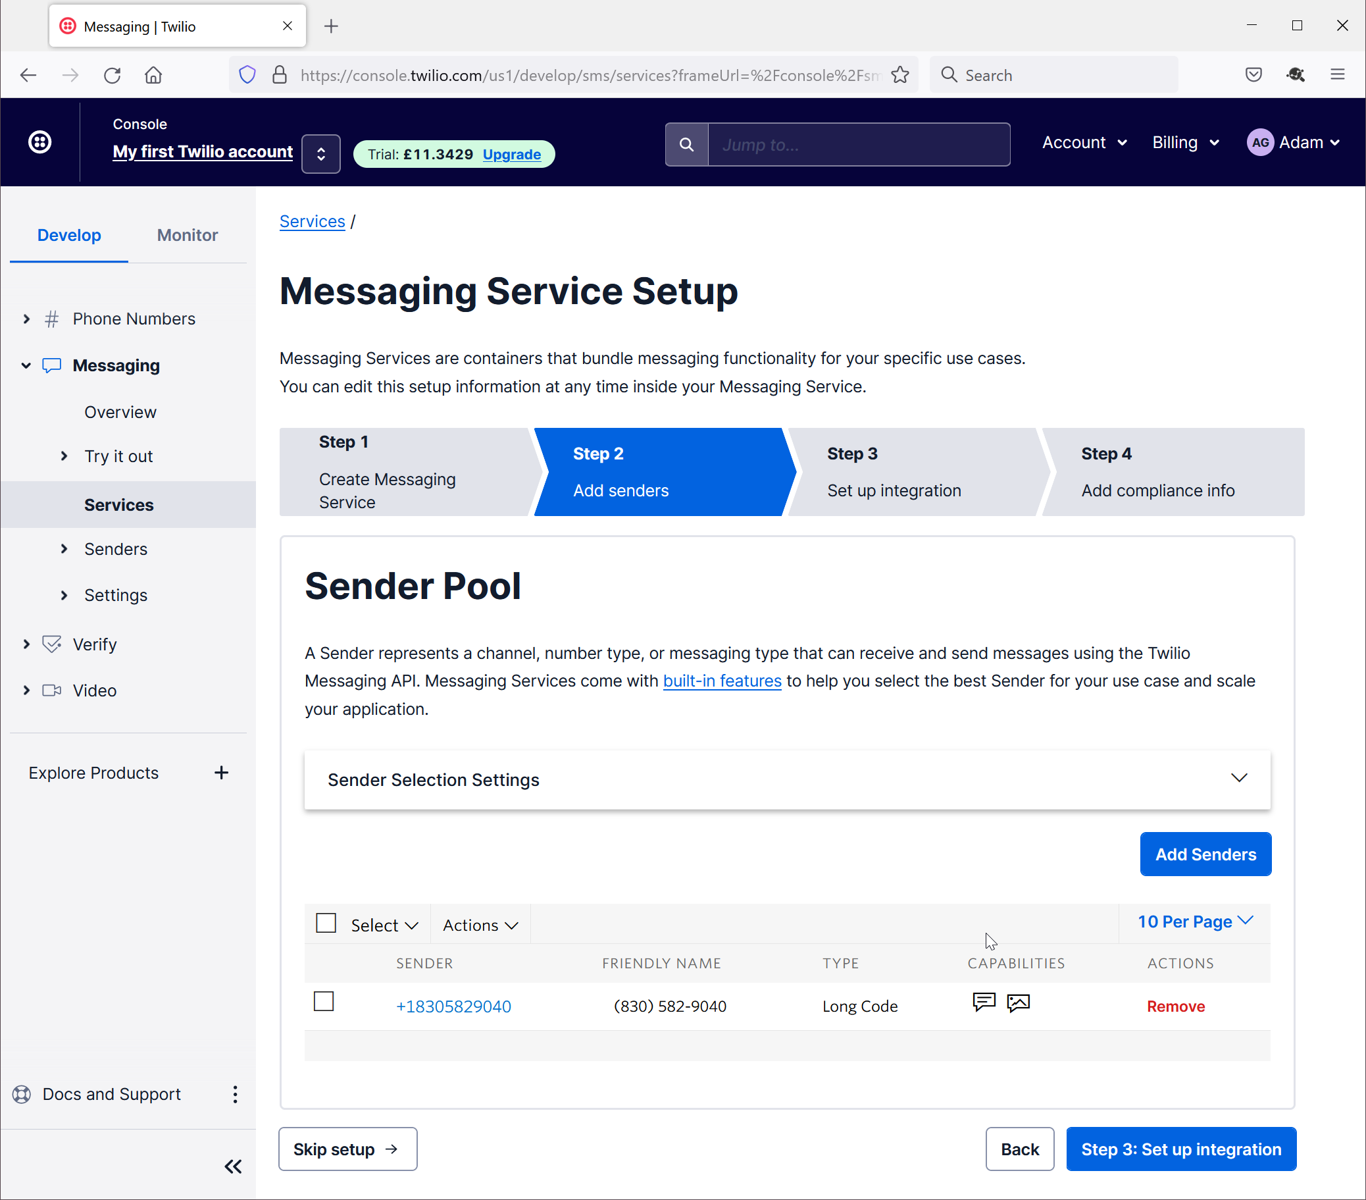Click the plus icon beside Explore Products
Image resolution: width=1366 pixels, height=1200 pixels.
coord(221,773)
